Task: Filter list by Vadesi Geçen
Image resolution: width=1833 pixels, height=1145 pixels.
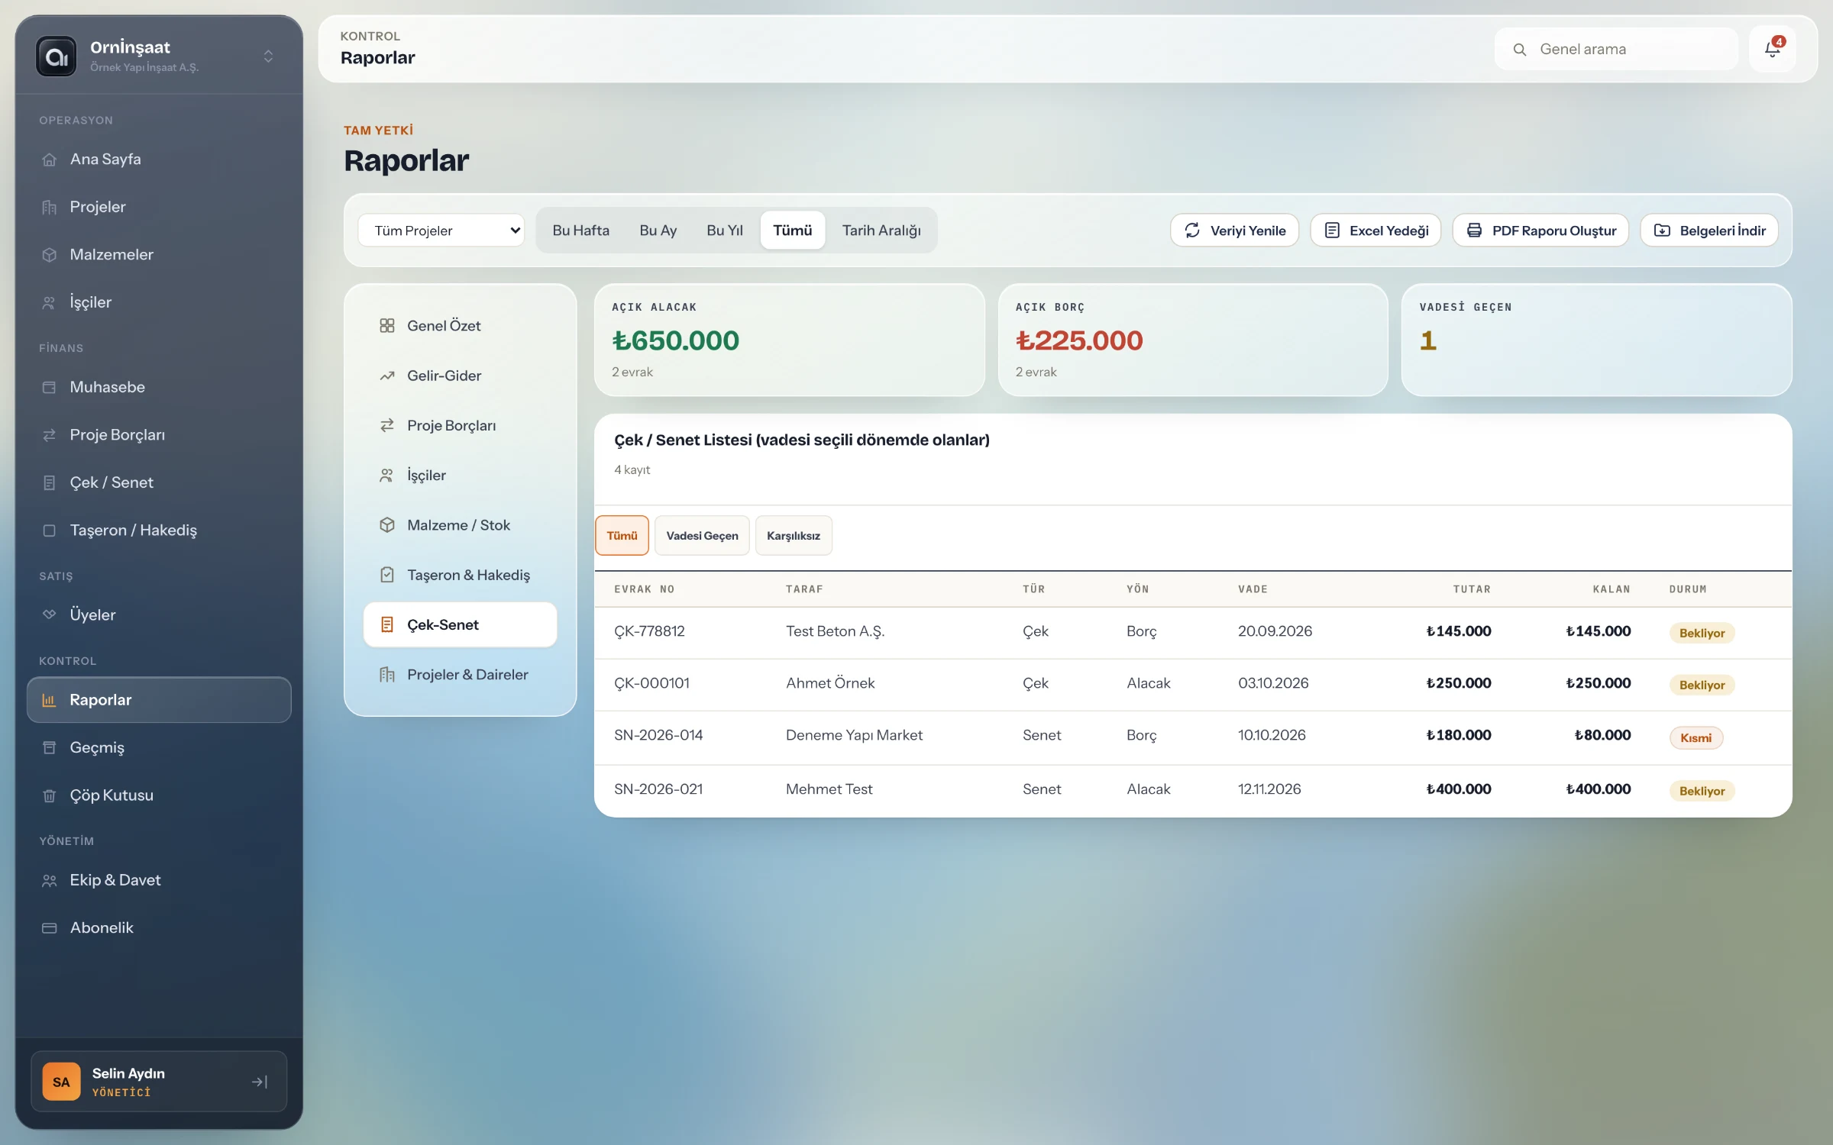Action: click(x=702, y=536)
